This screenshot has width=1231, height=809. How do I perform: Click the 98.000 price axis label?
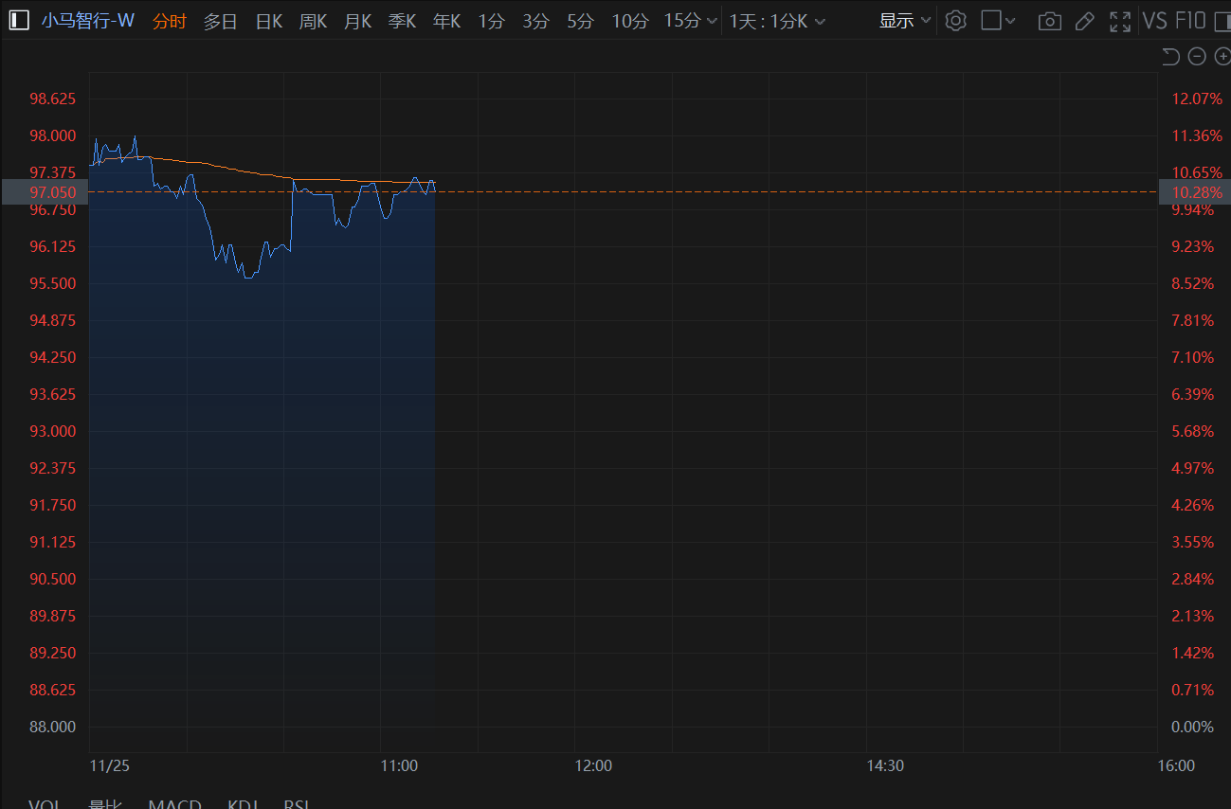53,136
